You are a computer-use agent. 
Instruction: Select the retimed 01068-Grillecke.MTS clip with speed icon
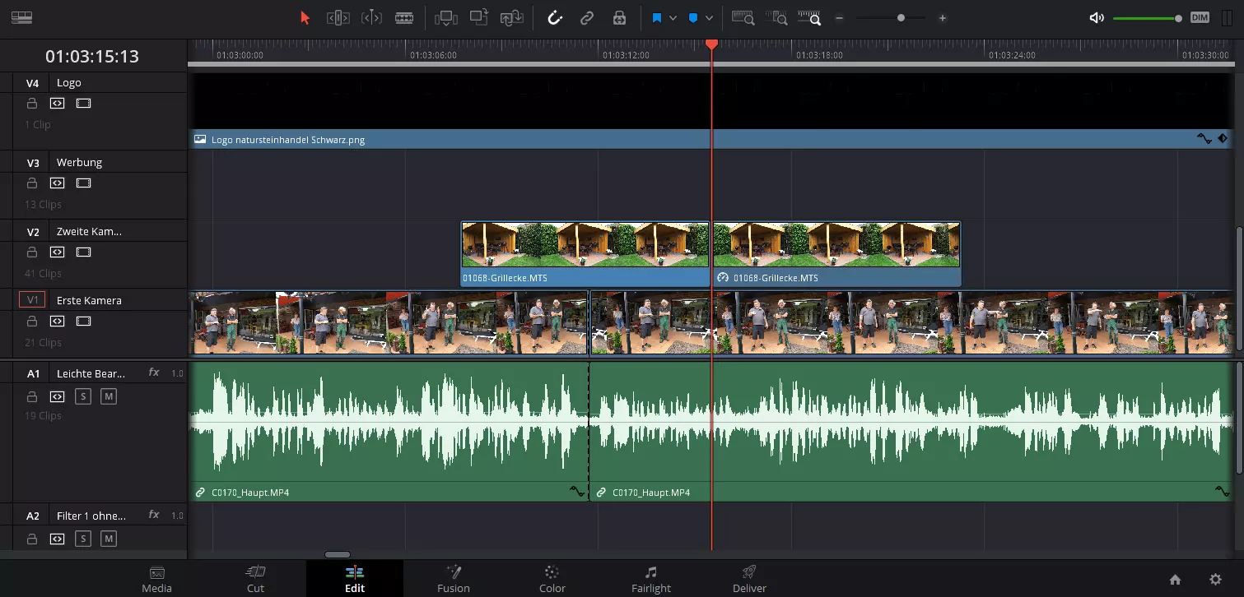click(836, 253)
